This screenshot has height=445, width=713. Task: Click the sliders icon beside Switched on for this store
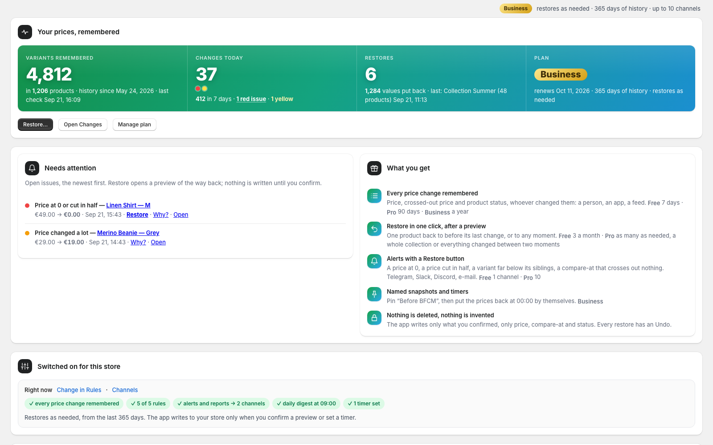point(25,366)
